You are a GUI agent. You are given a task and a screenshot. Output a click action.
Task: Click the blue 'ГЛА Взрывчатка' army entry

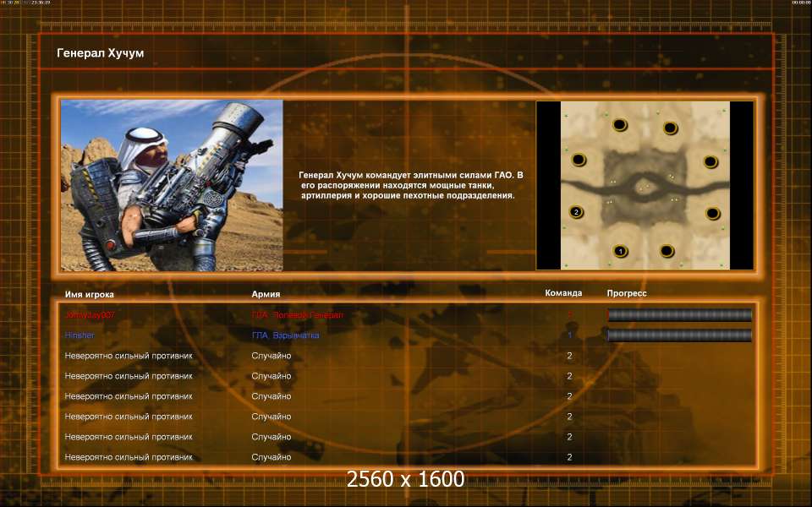(x=285, y=335)
